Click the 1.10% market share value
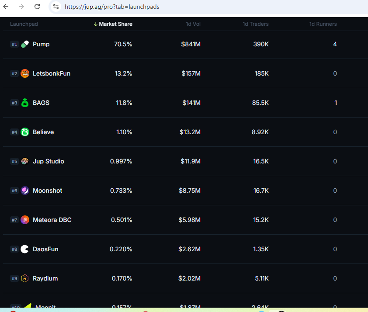Image resolution: width=368 pixels, height=312 pixels. [x=124, y=132]
